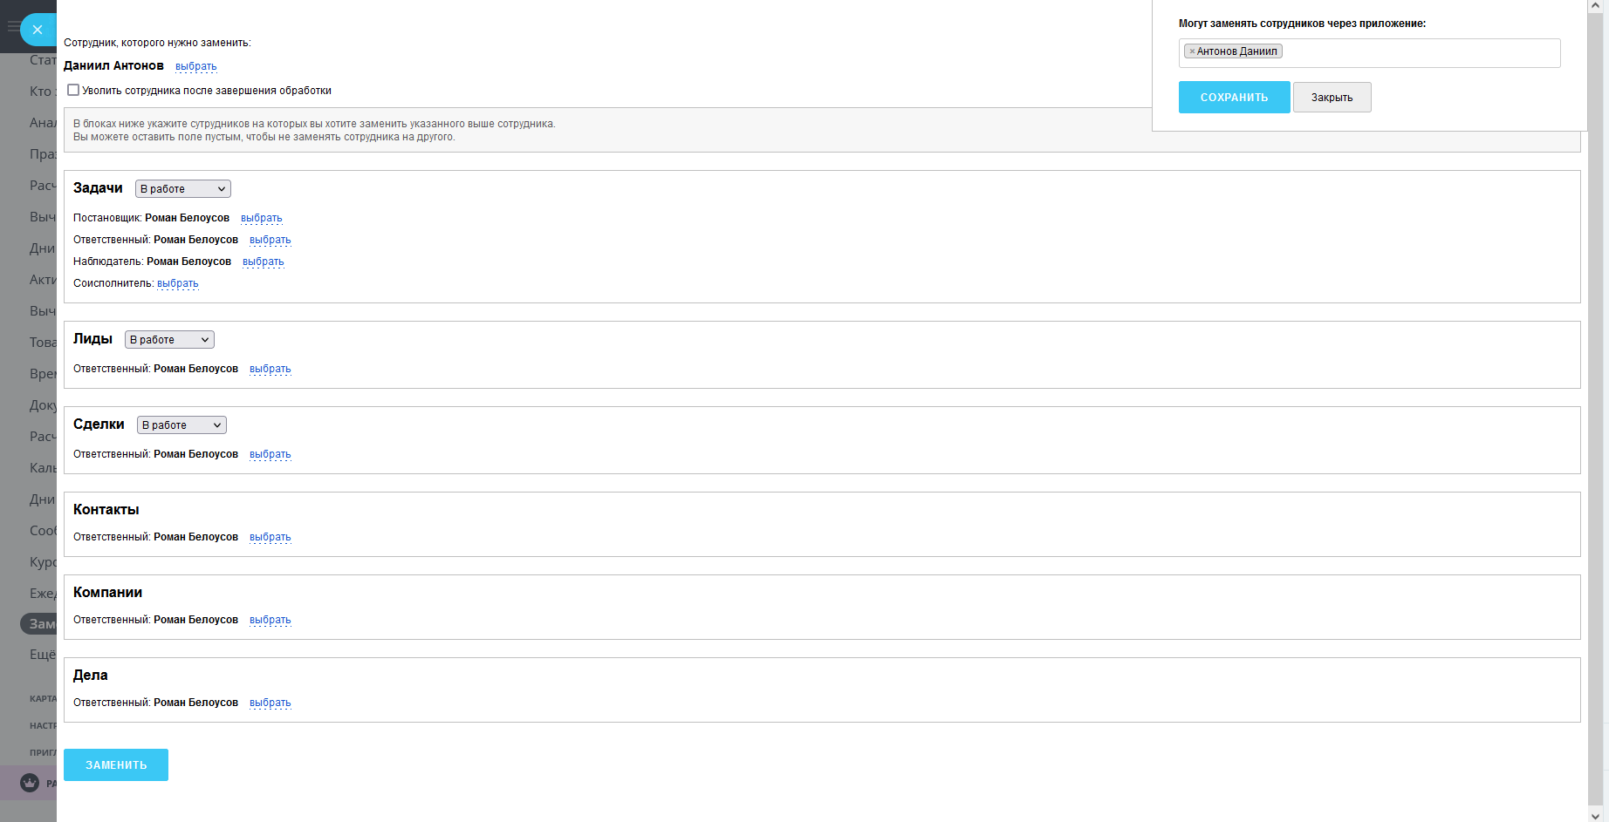Click the 'КАРТА' link in the sidebar footer

43,699
